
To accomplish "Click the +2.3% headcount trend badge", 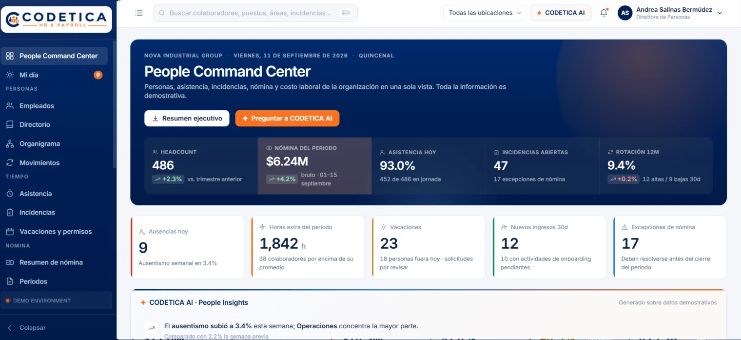I will pyautogui.click(x=168, y=179).
